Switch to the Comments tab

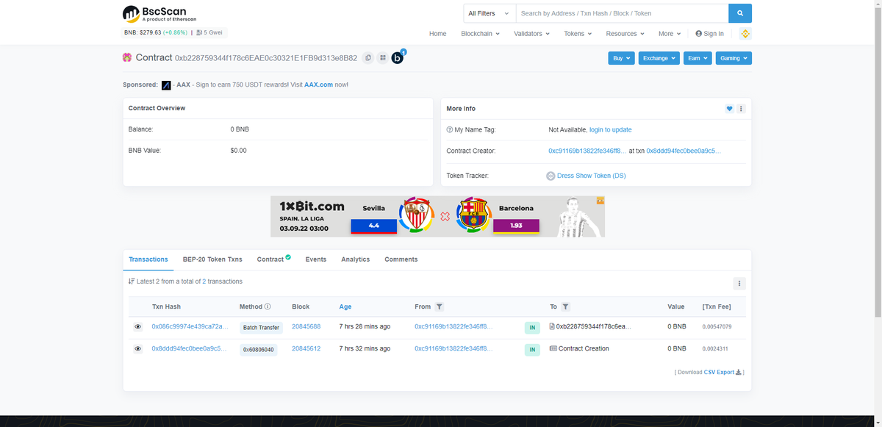[401, 259]
